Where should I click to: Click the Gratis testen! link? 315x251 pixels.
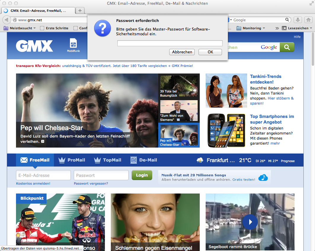pos(244,180)
